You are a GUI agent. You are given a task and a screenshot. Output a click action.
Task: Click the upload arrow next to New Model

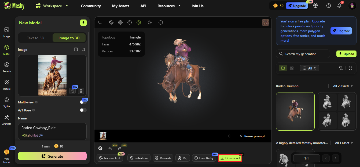pyautogui.click(x=83, y=23)
